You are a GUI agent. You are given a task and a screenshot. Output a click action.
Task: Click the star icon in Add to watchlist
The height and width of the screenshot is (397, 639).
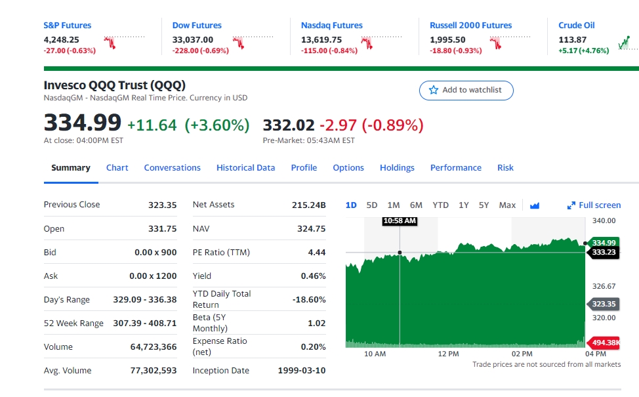tap(433, 91)
